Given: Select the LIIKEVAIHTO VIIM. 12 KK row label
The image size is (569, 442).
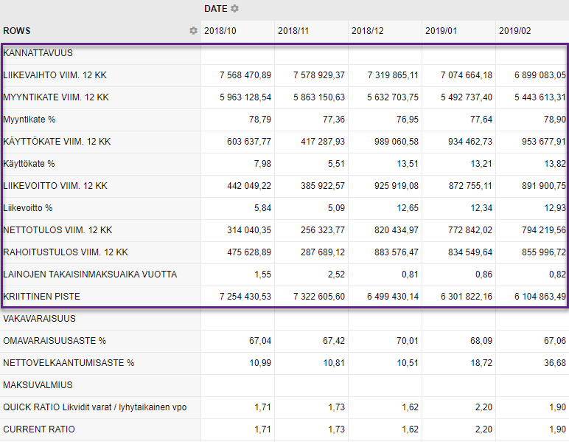Looking at the screenshot, I should tap(55, 75).
